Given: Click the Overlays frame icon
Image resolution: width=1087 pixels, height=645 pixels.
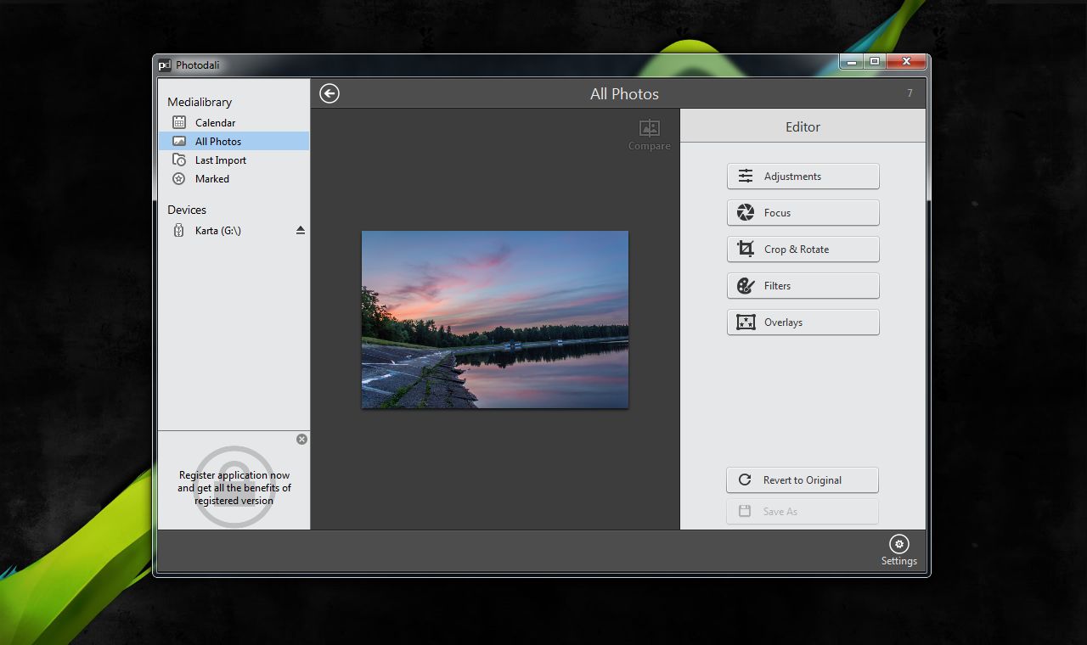Looking at the screenshot, I should click(746, 322).
